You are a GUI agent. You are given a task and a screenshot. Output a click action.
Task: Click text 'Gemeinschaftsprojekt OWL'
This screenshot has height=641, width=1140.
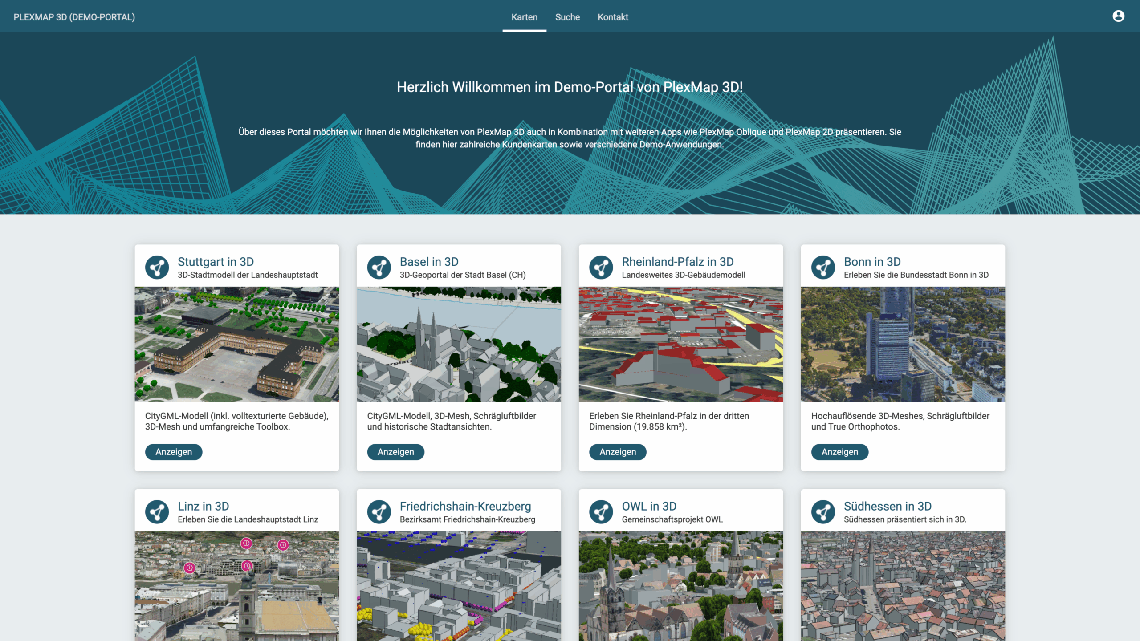pyautogui.click(x=672, y=519)
